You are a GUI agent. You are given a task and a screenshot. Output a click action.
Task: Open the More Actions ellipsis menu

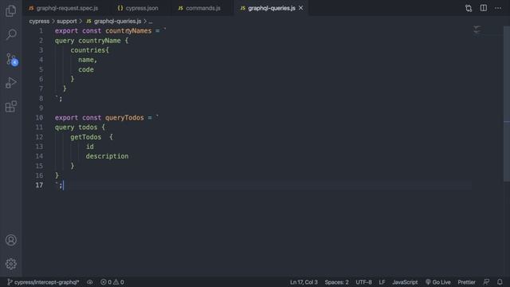pos(498,8)
